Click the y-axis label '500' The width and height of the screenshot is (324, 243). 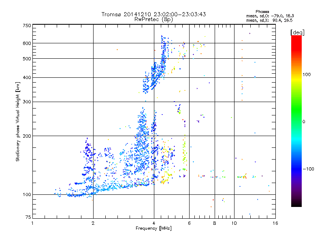(27, 59)
